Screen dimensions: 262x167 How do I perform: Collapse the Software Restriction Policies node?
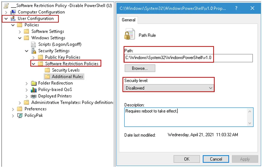[33, 64]
